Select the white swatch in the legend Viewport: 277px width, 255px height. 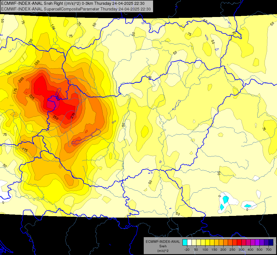pyautogui.click(x=189, y=242)
